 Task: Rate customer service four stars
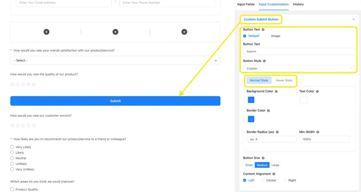pos(28,125)
